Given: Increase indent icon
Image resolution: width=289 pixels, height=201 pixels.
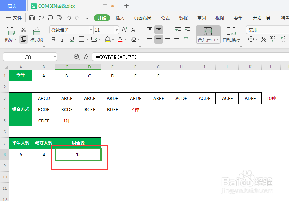Looking at the screenshot, I should pyautogui.click(x=187, y=30).
